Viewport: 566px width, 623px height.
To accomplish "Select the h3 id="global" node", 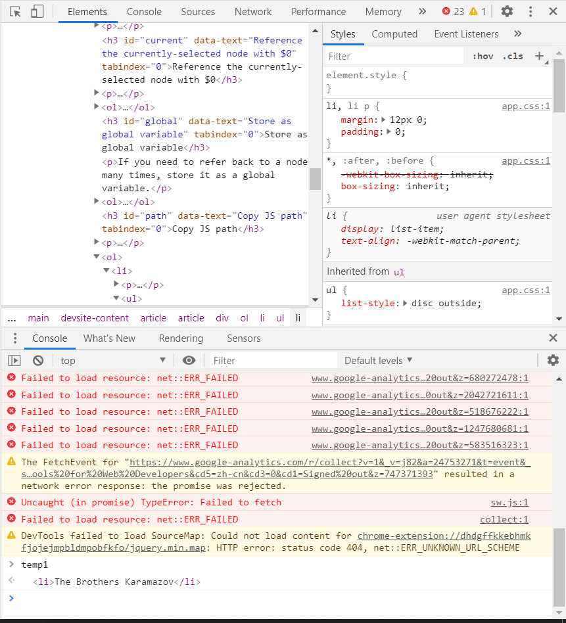I will click(x=204, y=134).
